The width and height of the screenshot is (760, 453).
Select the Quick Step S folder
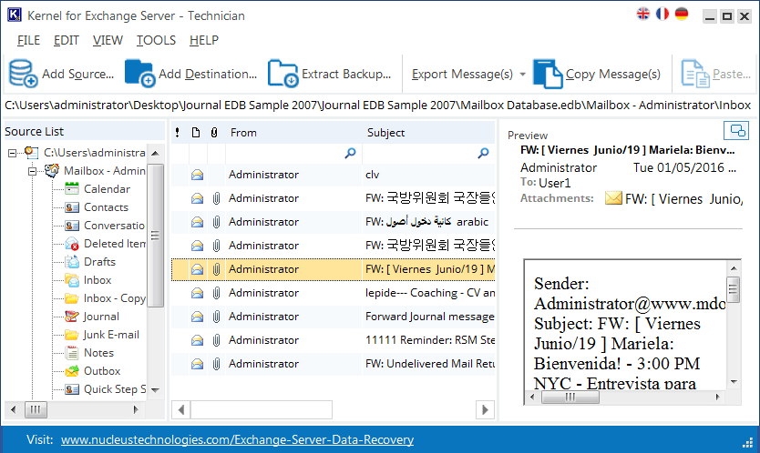(115, 389)
